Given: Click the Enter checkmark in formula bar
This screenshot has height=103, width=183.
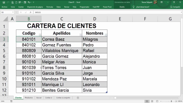Looking at the screenshot, I should 26,12.
